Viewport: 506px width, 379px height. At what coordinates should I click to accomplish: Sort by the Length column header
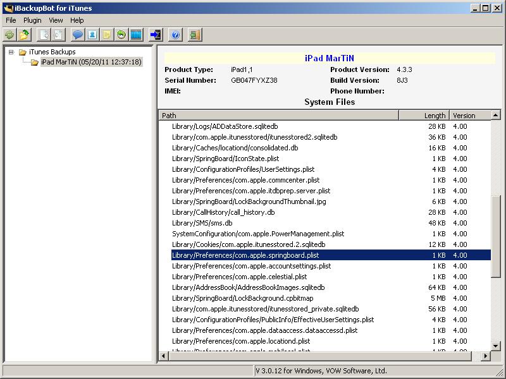point(424,116)
